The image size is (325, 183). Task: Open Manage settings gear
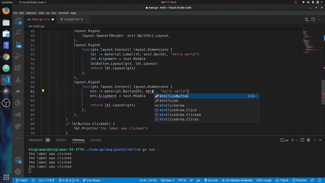[18, 172]
